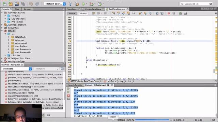Switch to the Services tab
This screenshot has height=122, width=218.
pyautogui.click(x=27, y=9)
